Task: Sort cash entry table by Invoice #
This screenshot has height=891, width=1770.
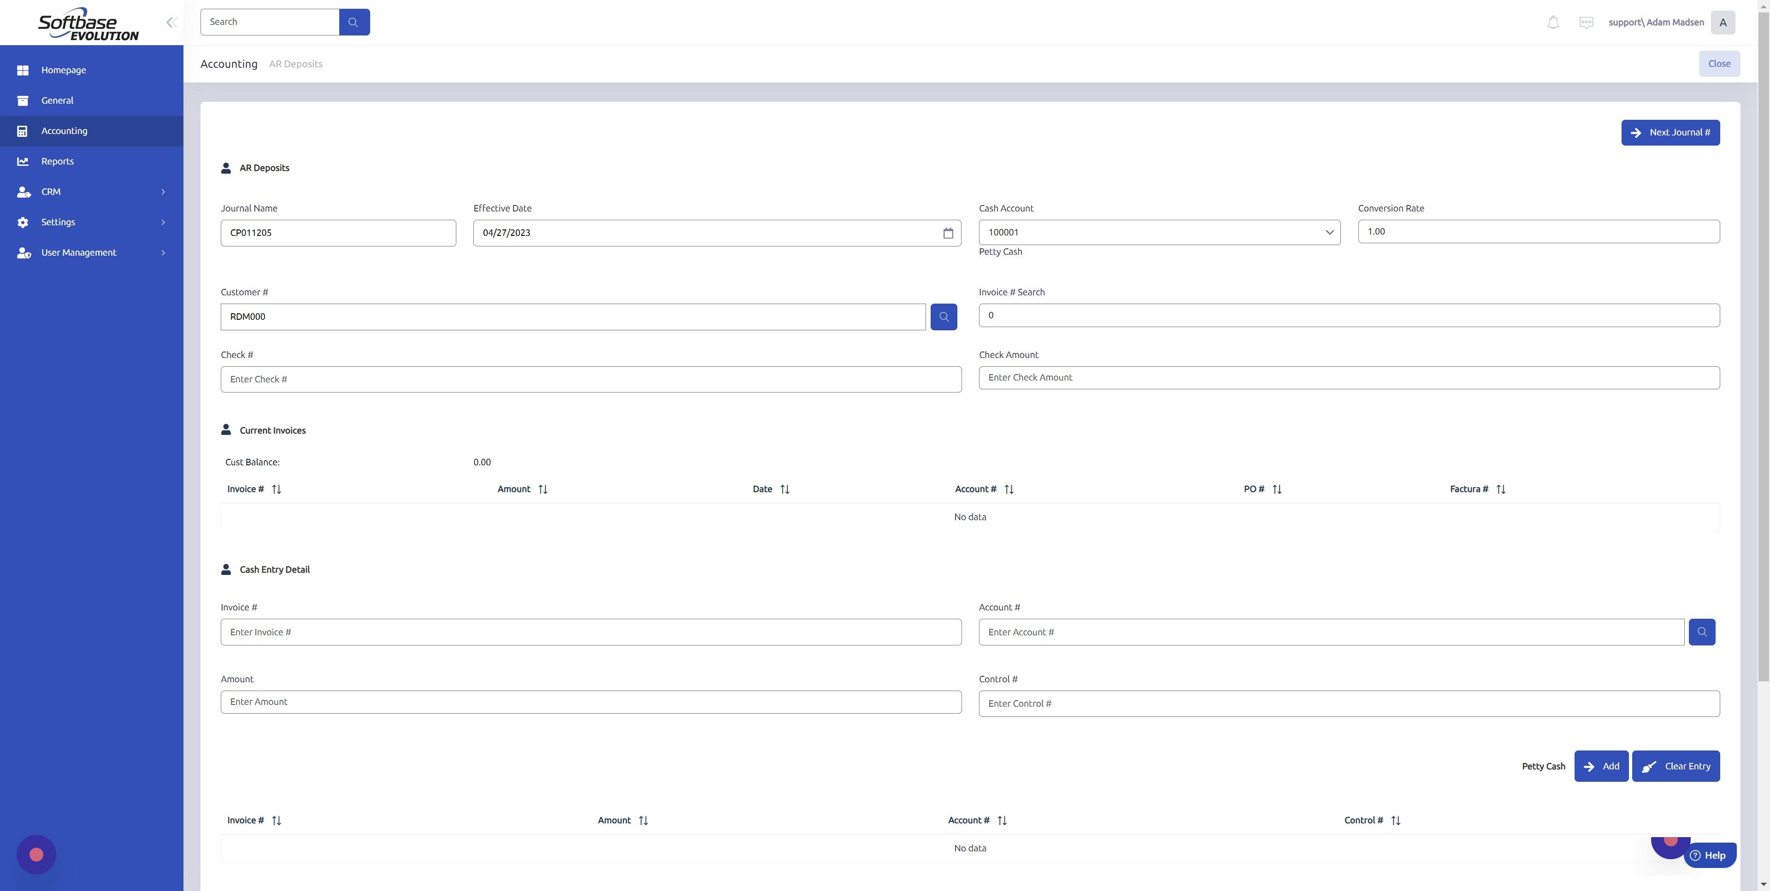Action: coord(276,820)
